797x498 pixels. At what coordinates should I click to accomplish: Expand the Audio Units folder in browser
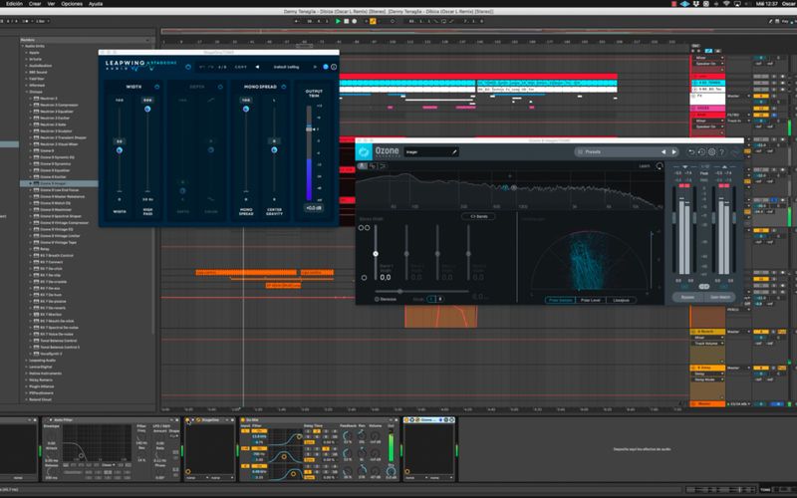pos(23,46)
